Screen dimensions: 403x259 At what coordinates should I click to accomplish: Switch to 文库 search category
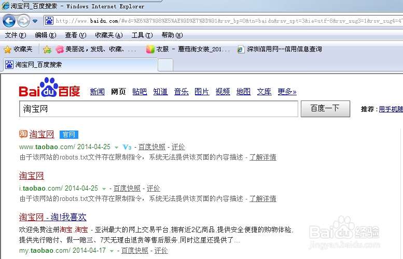264,92
